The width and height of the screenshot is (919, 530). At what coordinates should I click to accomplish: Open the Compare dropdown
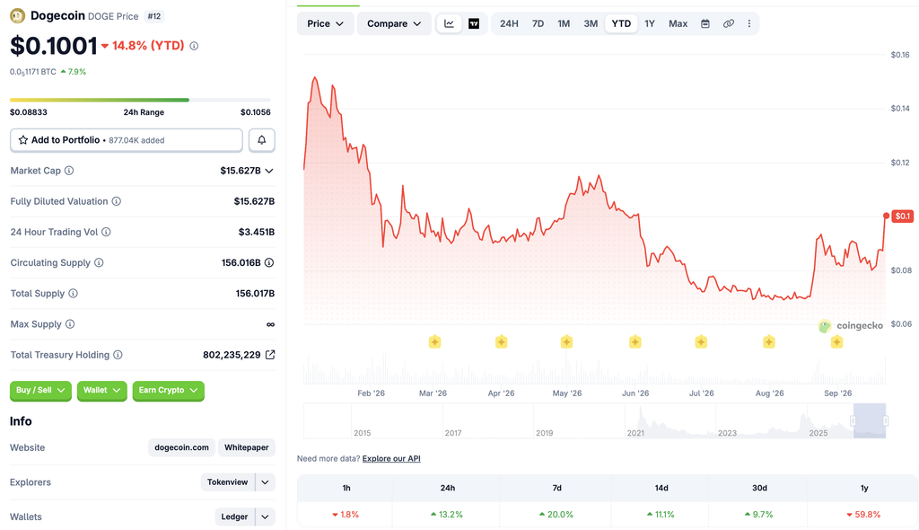coord(394,23)
